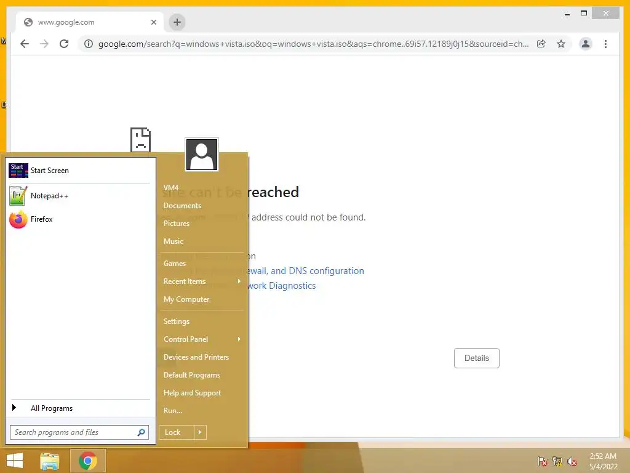Screen dimensions: 630x473
Task: Click the Chrome taskbar icon
Action: (87, 461)
